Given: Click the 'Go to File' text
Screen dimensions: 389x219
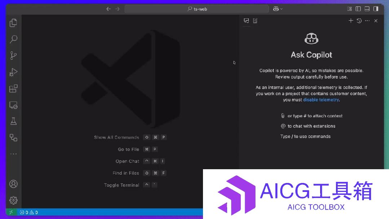Looking at the screenshot, I should (128, 149).
